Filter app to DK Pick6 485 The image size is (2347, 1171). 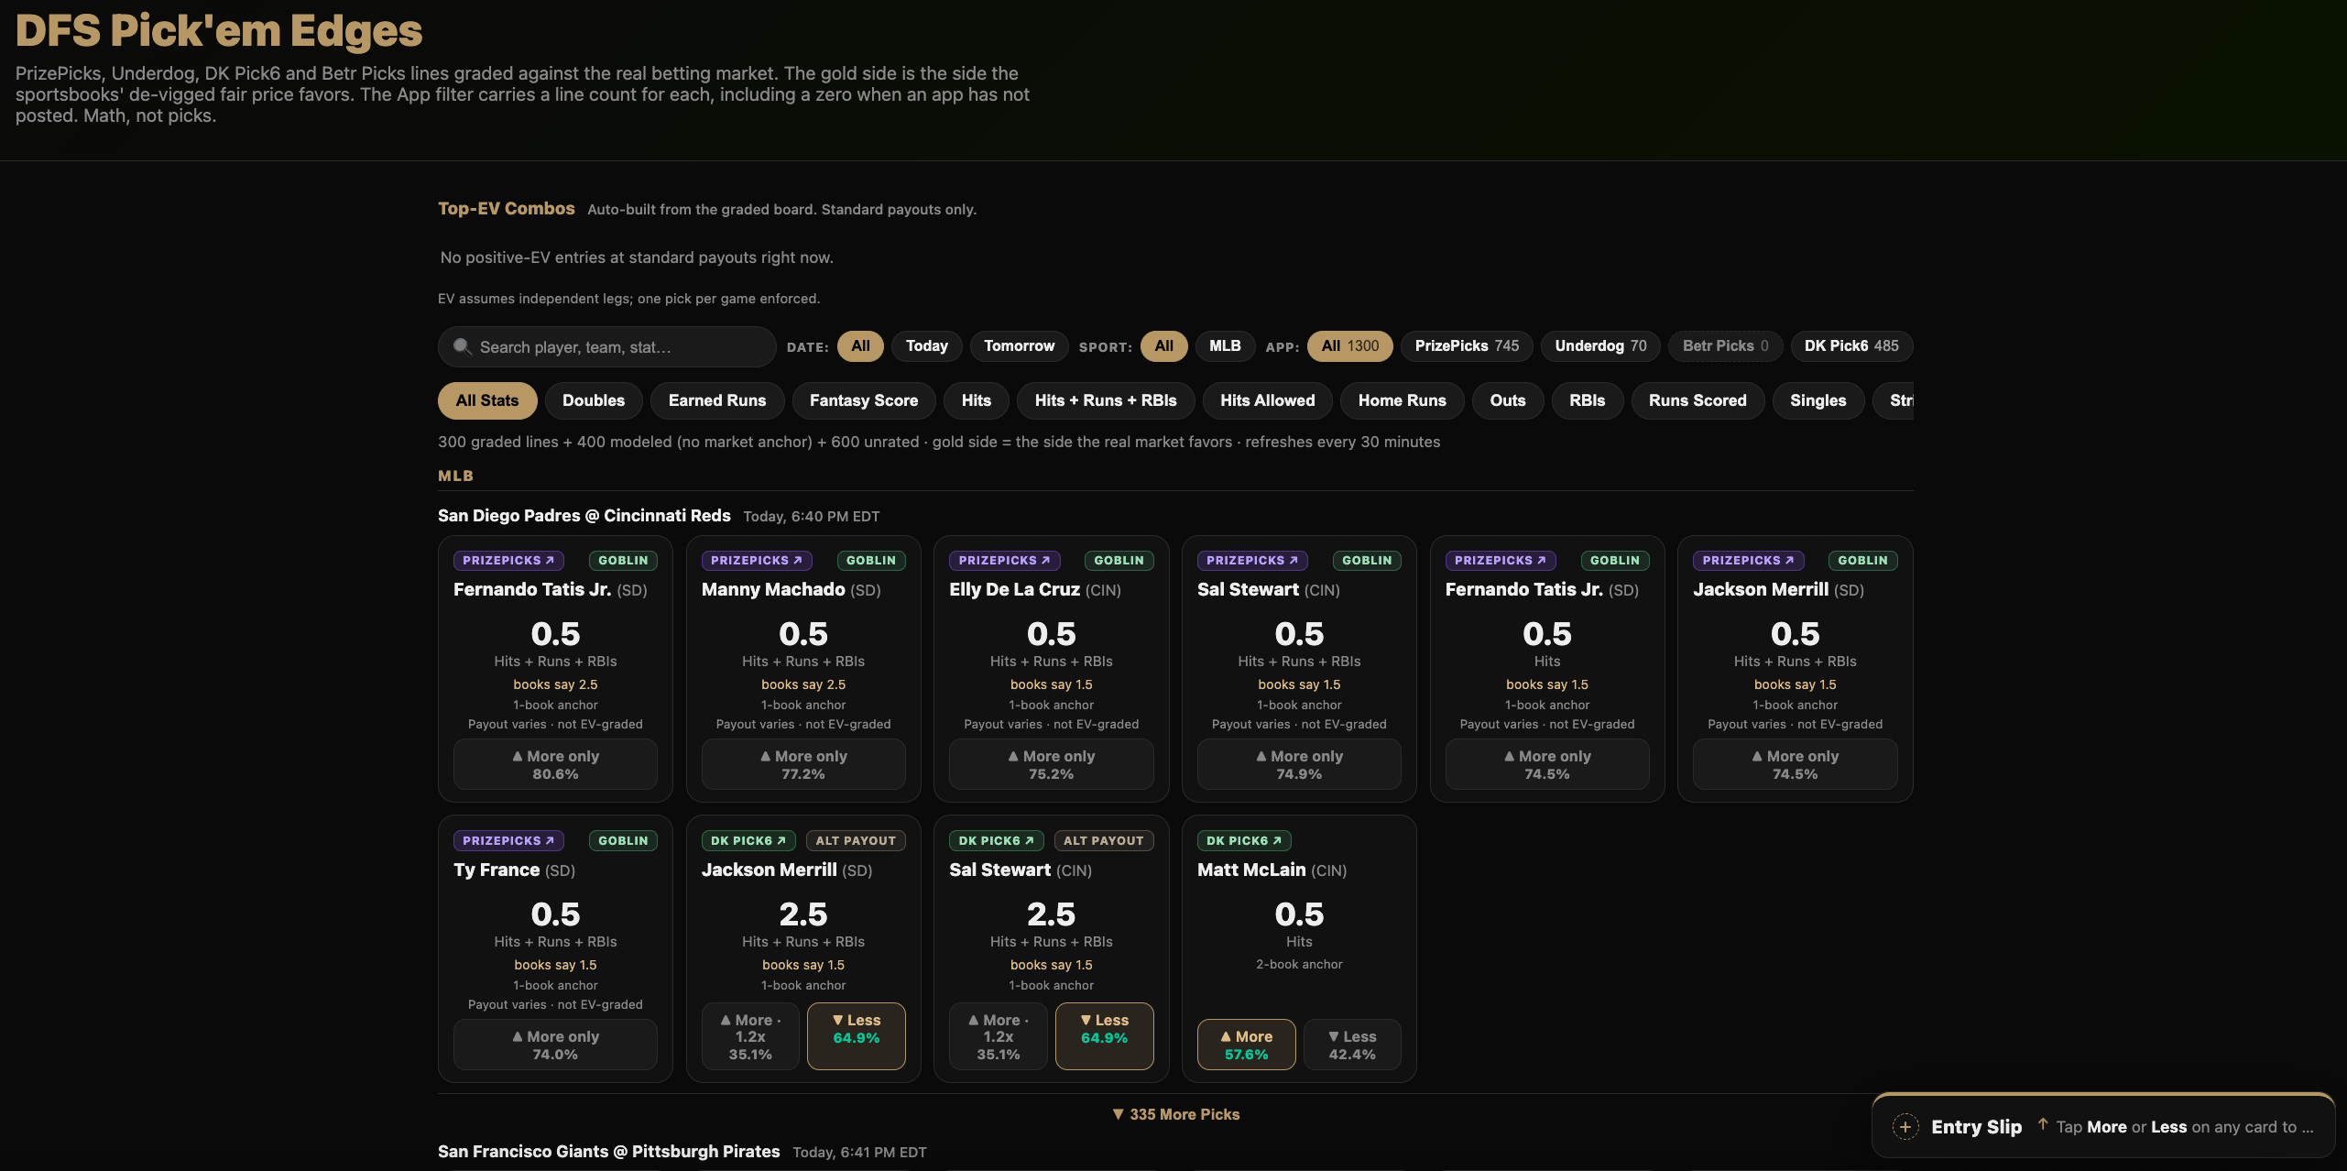click(x=1850, y=346)
